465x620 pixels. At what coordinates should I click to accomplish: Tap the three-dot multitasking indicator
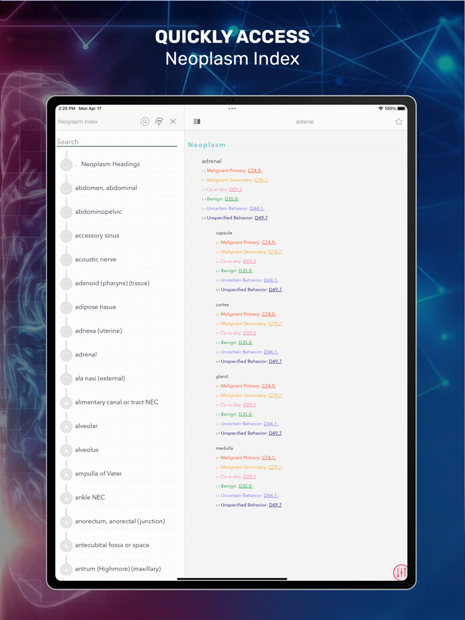coord(232,108)
